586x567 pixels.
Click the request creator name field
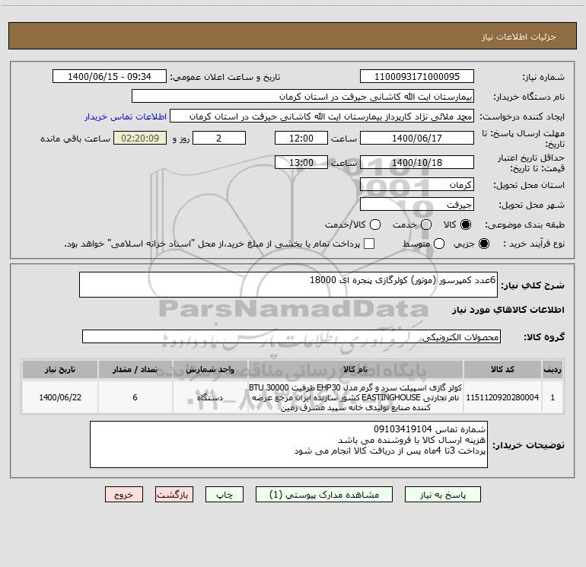(x=322, y=116)
